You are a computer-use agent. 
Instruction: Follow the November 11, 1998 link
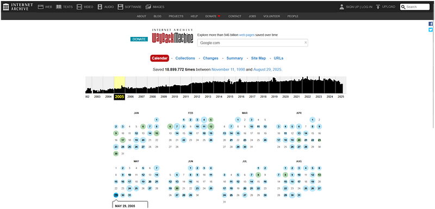[x=228, y=69]
